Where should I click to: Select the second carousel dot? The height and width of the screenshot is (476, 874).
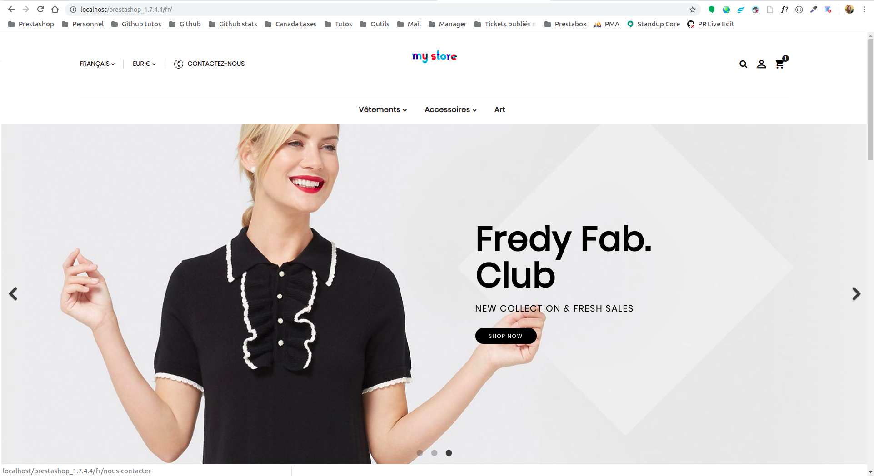tap(434, 453)
